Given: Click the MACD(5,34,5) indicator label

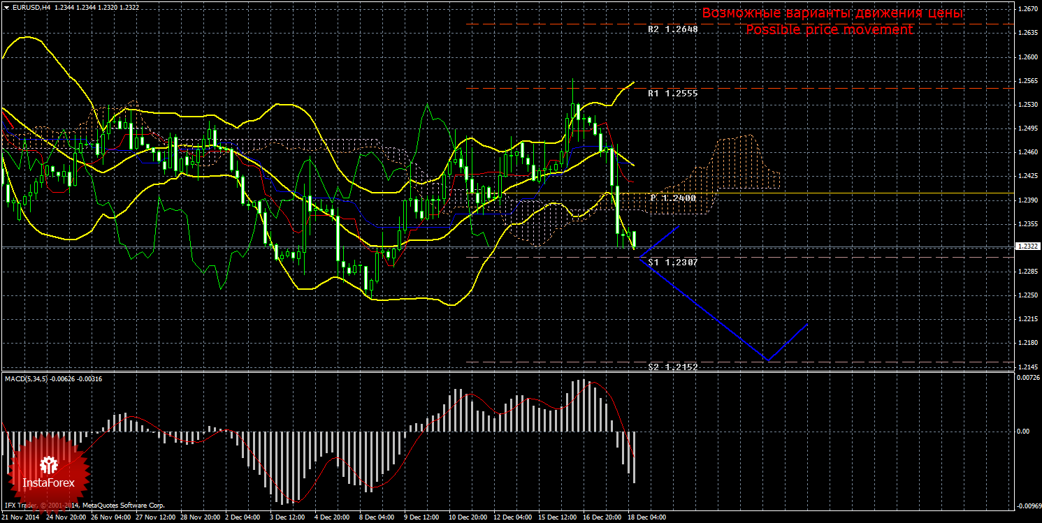Looking at the screenshot, I should pos(27,378).
